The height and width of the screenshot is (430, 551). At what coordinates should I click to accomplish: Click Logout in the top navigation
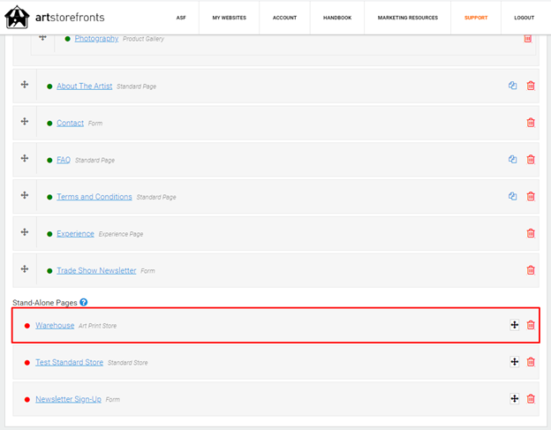coord(525,18)
